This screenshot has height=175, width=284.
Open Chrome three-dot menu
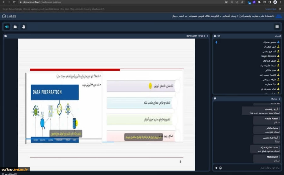(281, 2)
